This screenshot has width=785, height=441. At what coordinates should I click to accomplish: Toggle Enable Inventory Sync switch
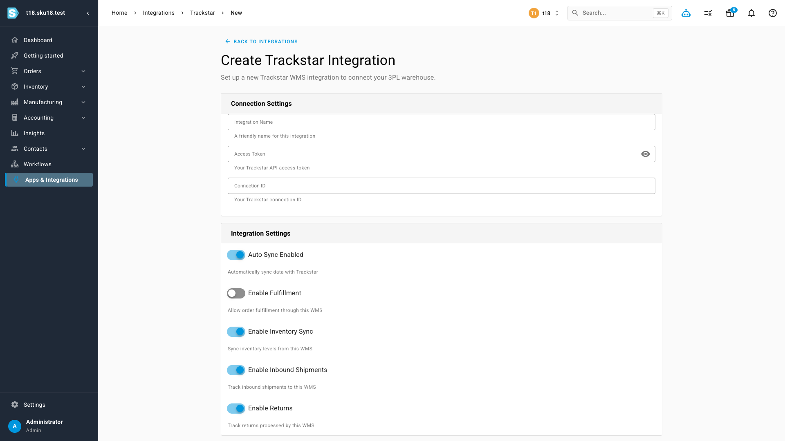(x=236, y=332)
